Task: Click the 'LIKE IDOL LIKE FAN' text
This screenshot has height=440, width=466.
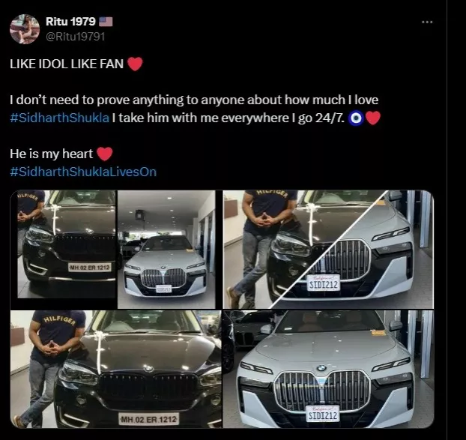Action: pyautogui.click(x=67, y=65)
